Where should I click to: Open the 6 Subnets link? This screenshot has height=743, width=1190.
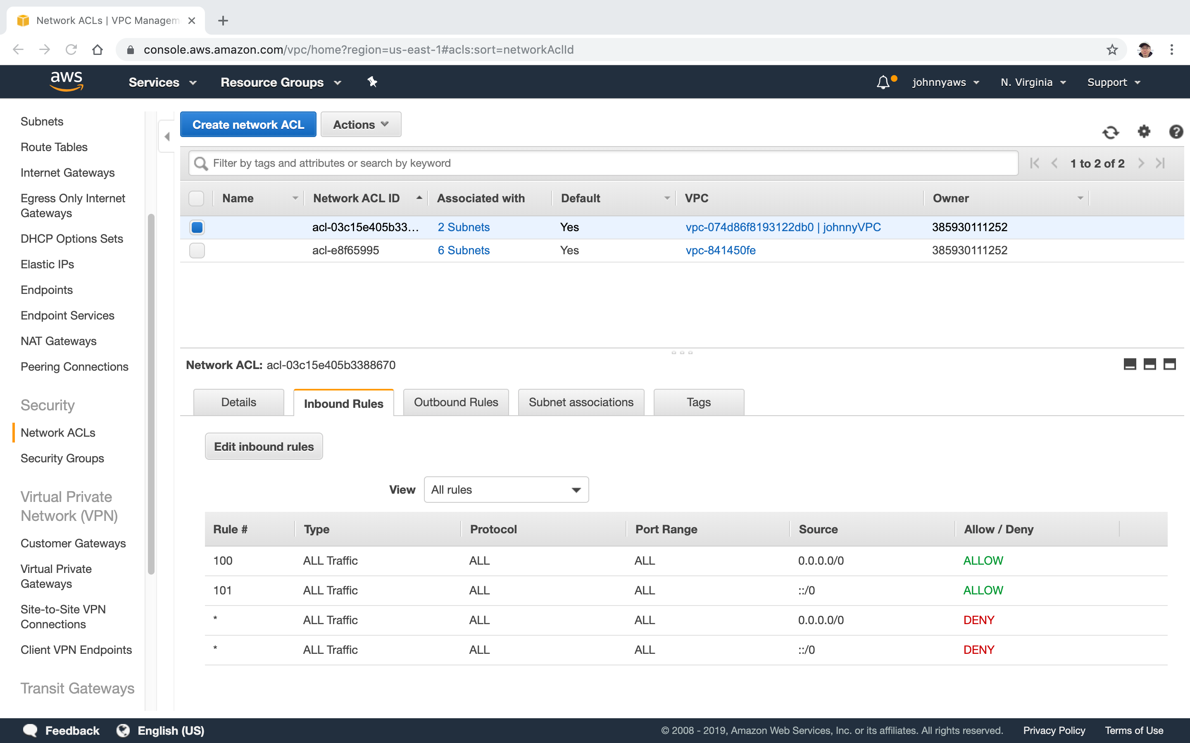pos(463,250)
